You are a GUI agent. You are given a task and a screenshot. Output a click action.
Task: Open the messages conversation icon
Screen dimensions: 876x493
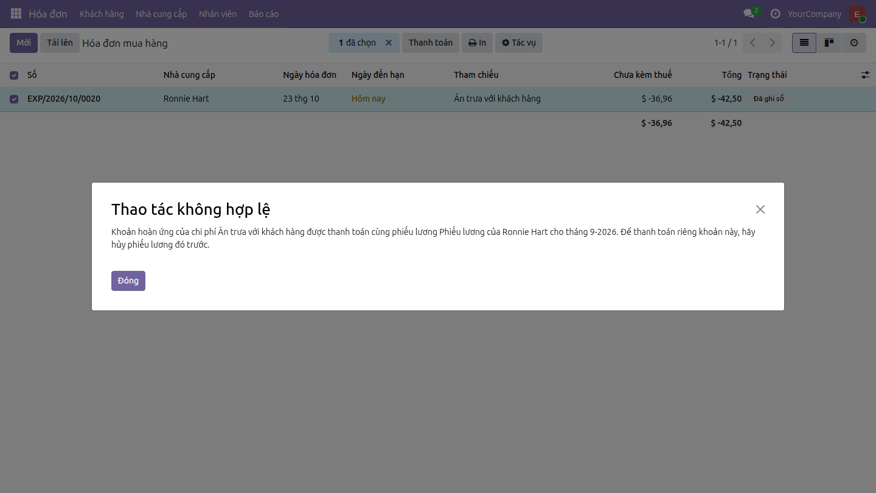(749, 13)
